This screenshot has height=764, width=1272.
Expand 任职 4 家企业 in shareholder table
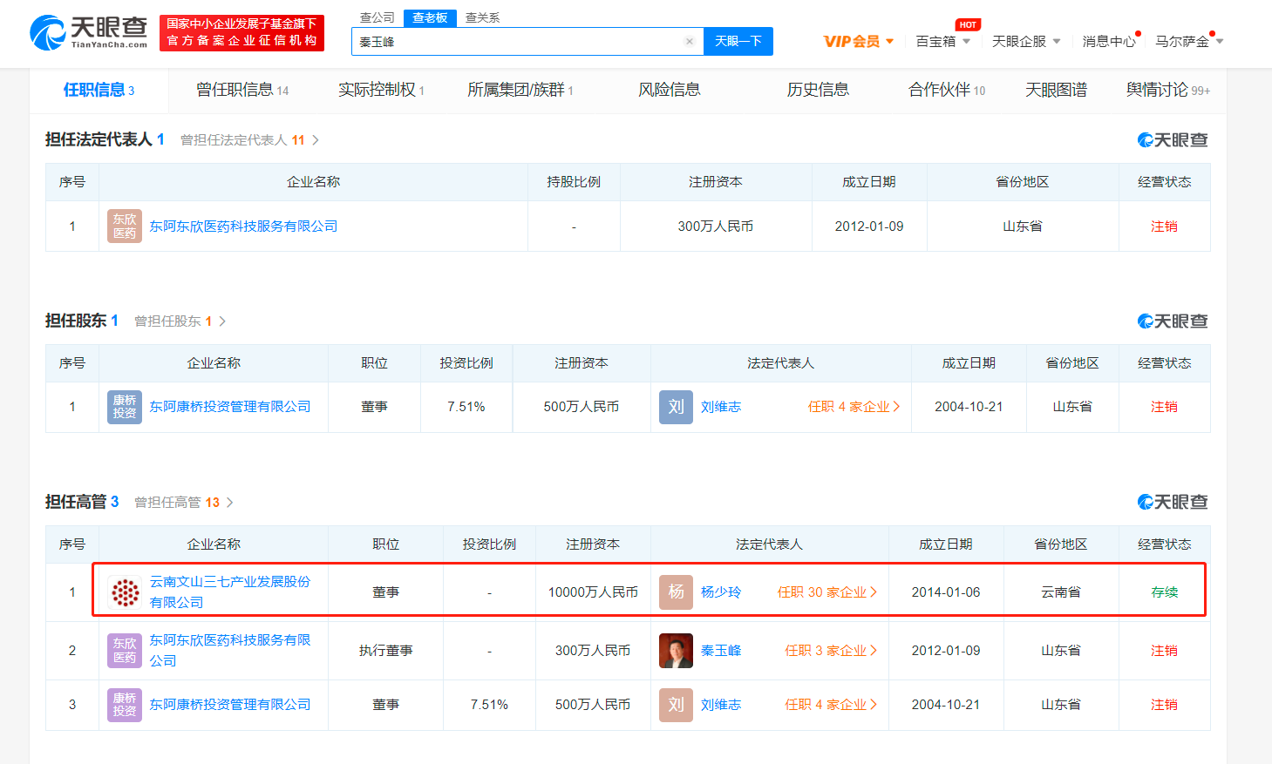[854, 407]
